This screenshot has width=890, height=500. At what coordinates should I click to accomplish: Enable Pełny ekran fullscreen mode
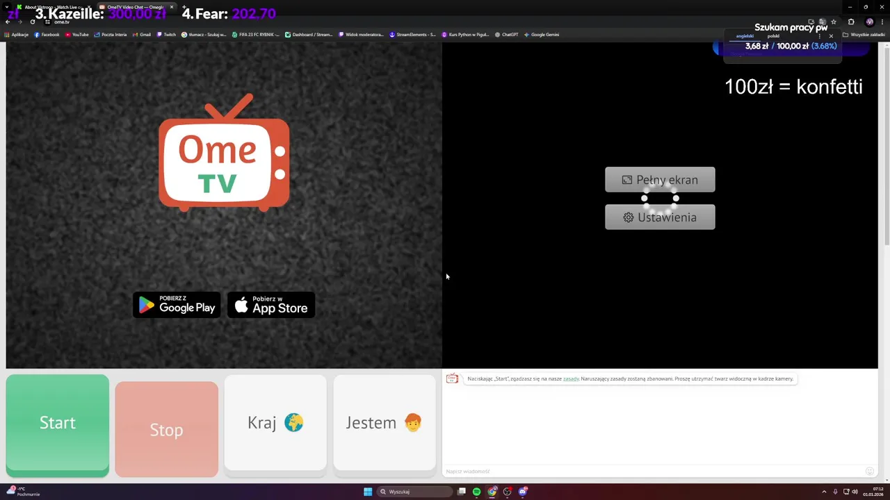[x=660, y=180]
